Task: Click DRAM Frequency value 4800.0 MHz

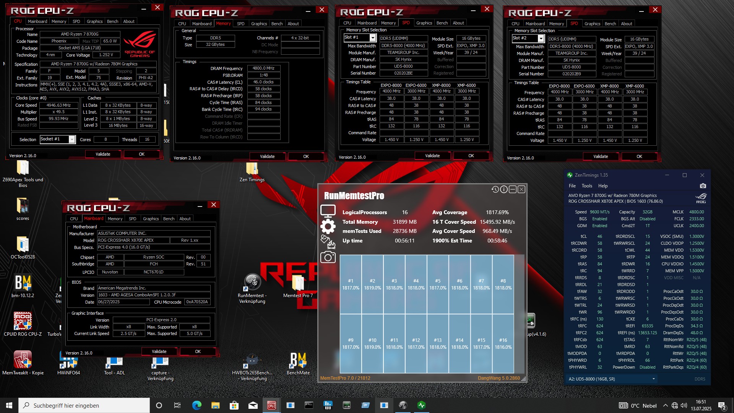Action: (264, 68)
